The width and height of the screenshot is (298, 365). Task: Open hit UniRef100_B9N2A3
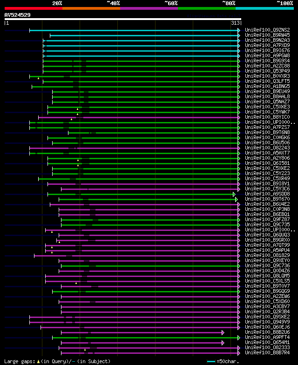[x=267, y=40]
